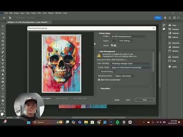Open the Window menu
Viewport: 183px width, 137px height.
[58, 13]
